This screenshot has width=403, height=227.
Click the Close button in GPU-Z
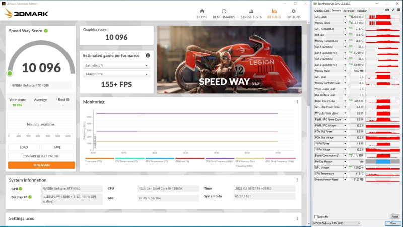click(x=393, y=223)
